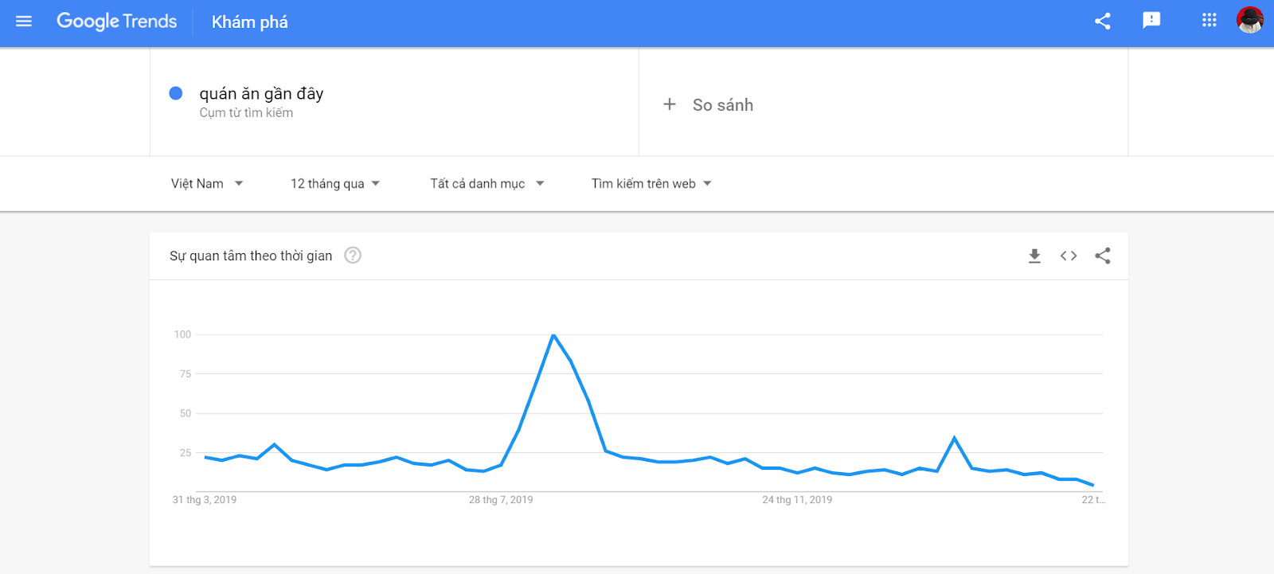Click the plus icon to add comparison
The height and width of the screenshot is (574, 1274).
670,104
